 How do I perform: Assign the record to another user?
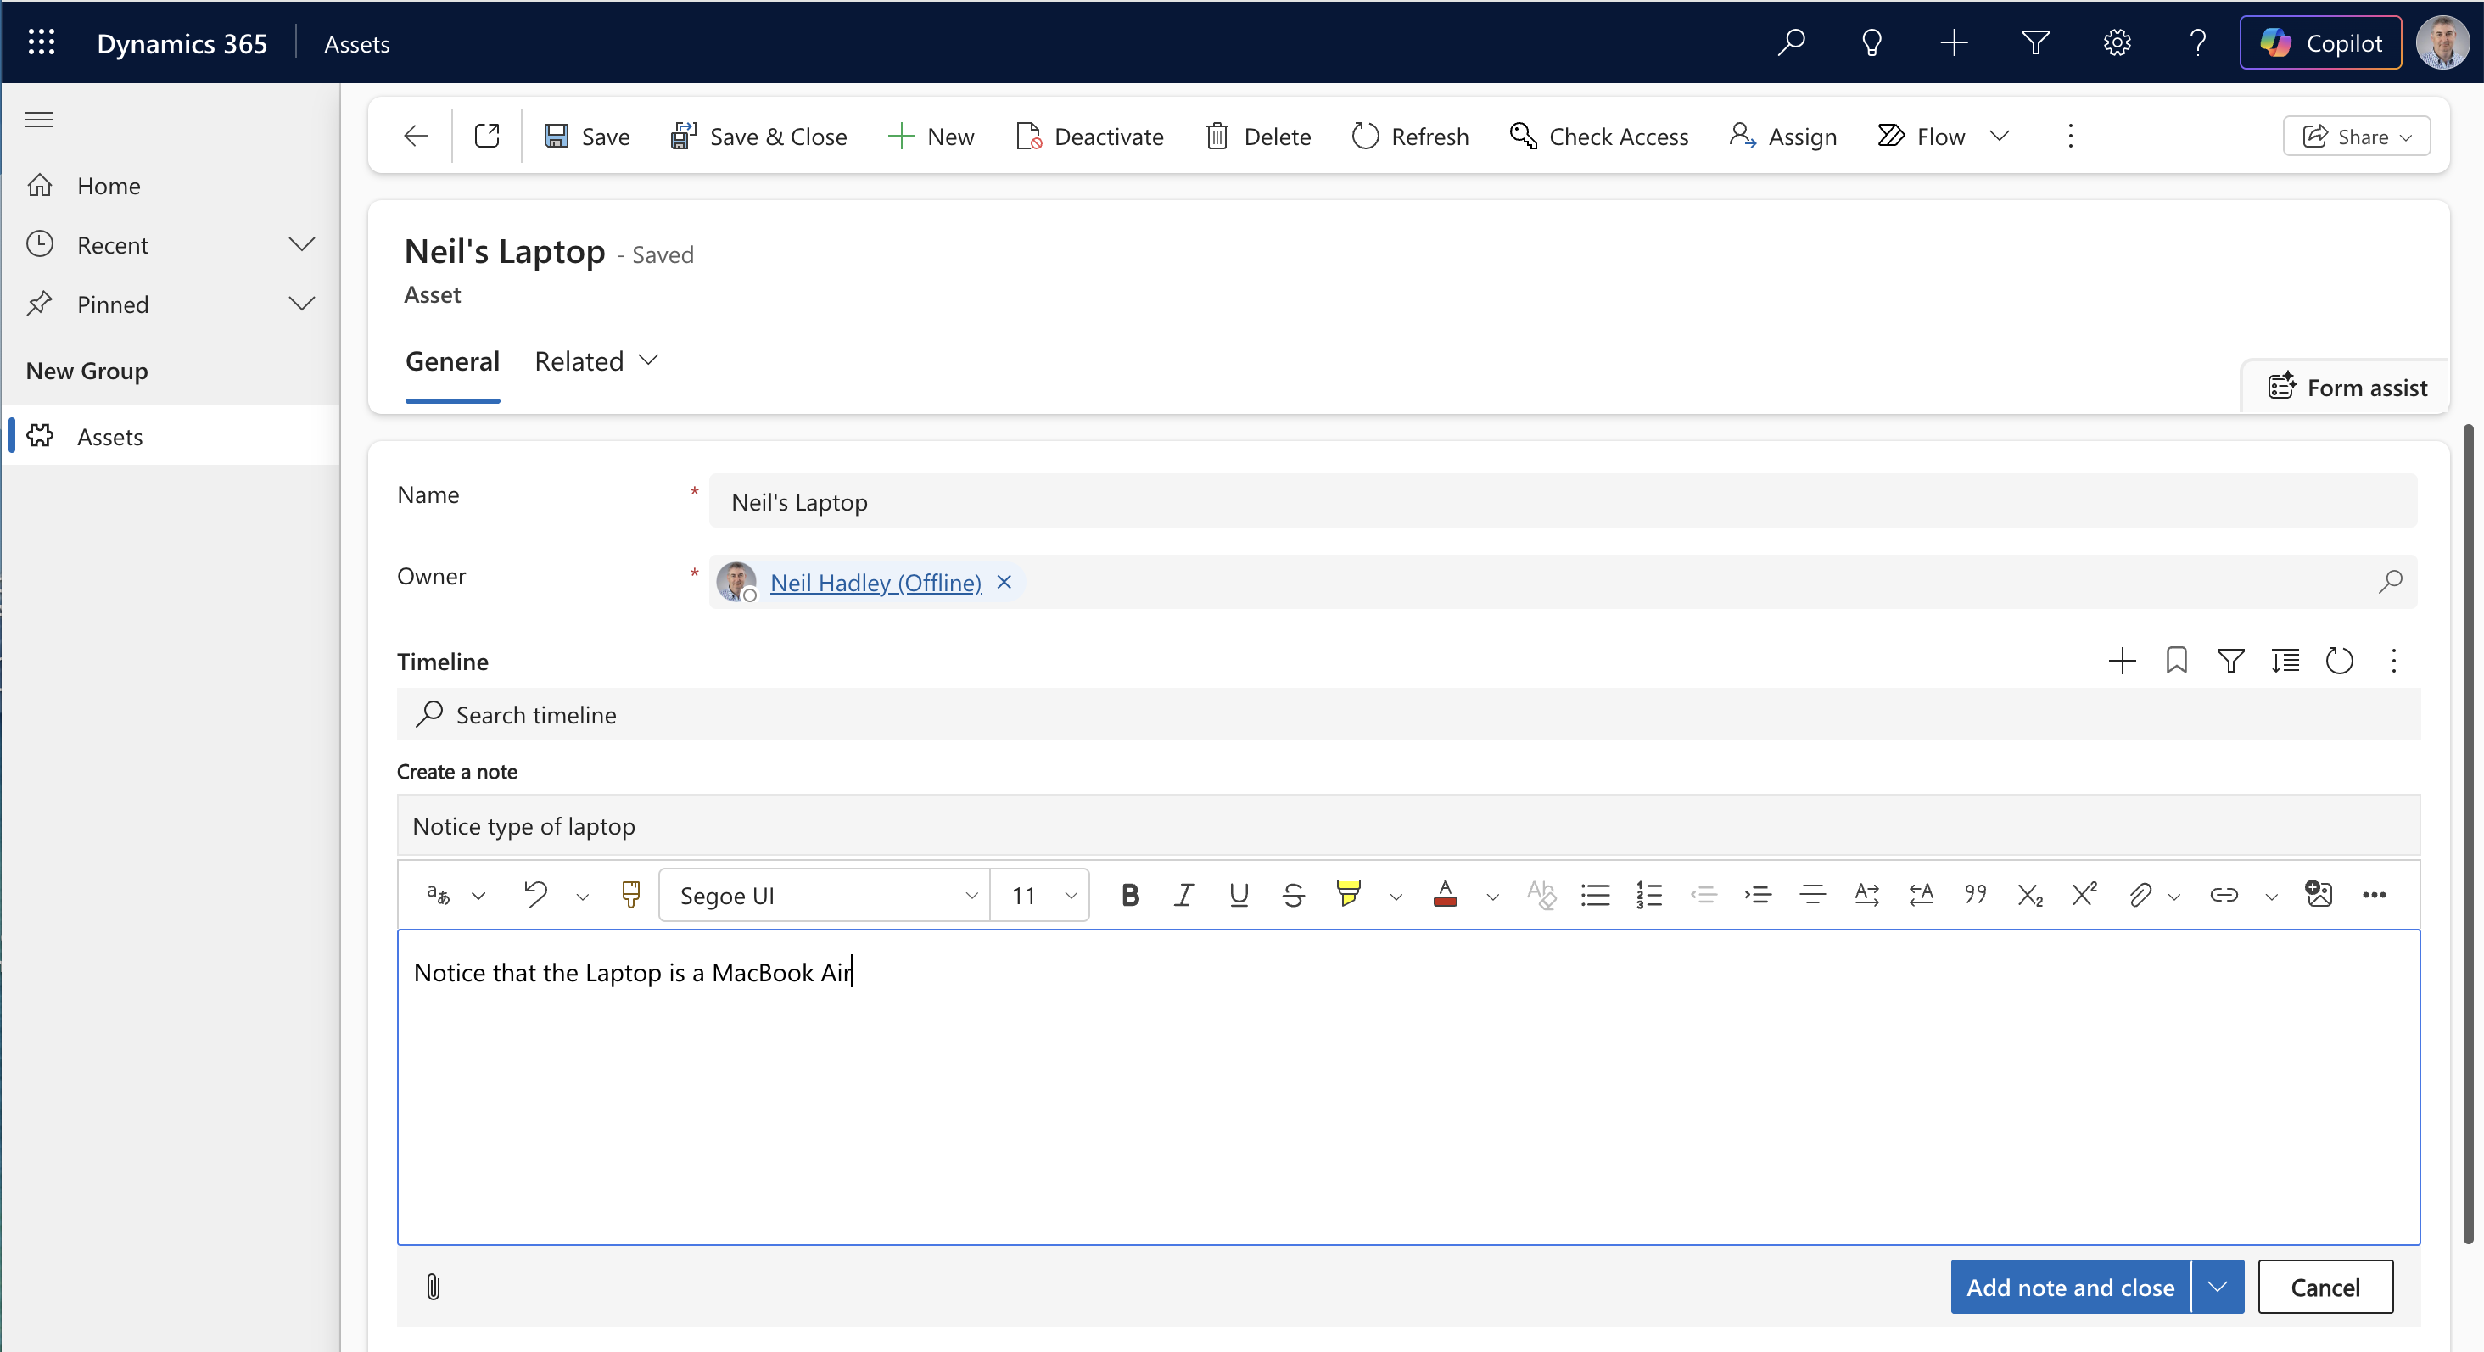pyautogui.click(x=1783, y=136)
